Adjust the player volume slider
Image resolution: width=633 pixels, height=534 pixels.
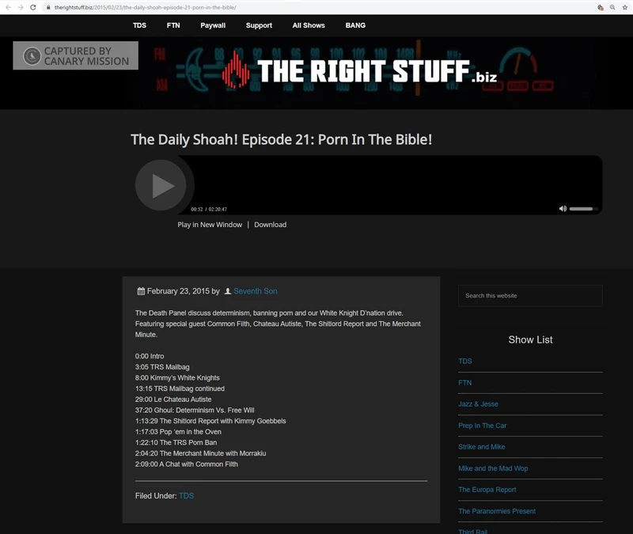pos(583,207)
